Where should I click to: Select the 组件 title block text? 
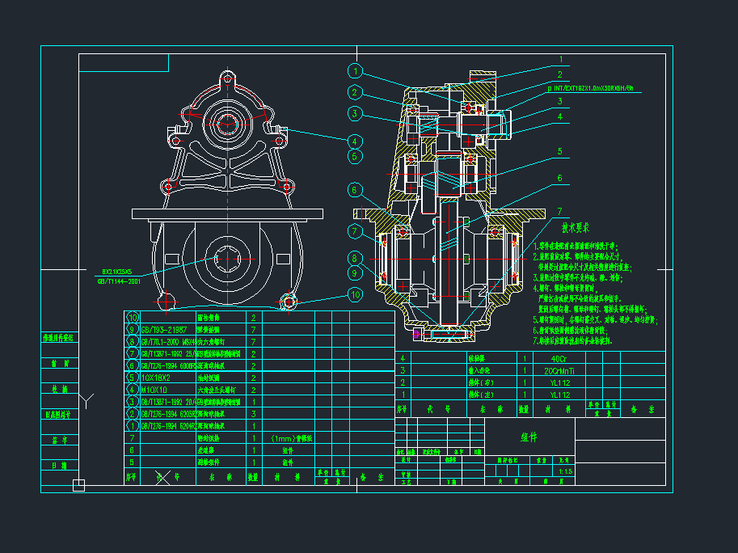[x=529, y=437]
